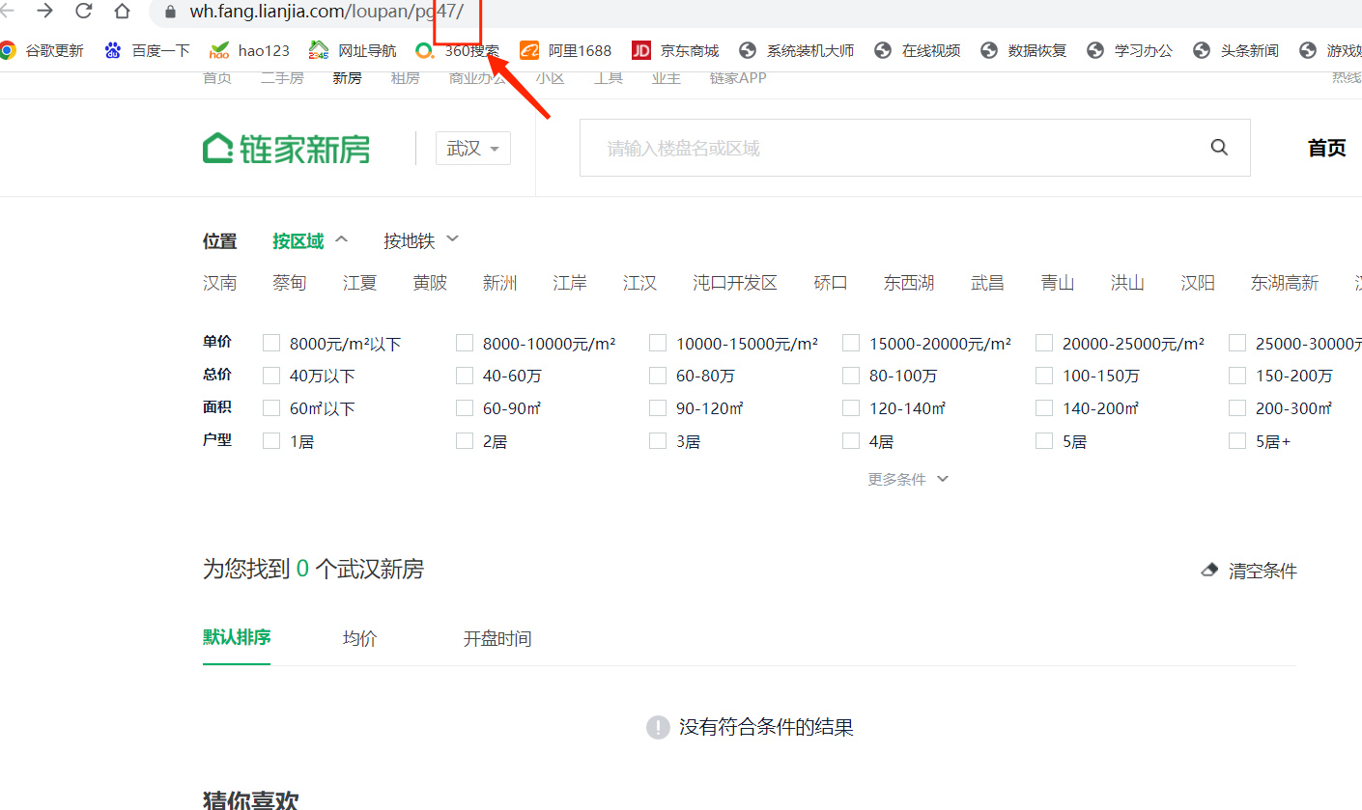Choose the 江夏 district
The width and height of the screenshot is (1362, 810).
click(360, 283)
